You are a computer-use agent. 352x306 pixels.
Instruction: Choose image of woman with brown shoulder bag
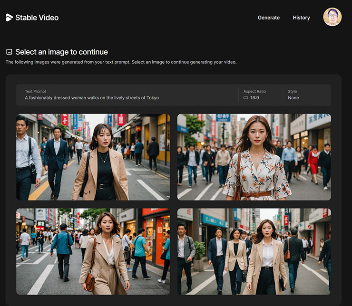click(x=93, y=251)
